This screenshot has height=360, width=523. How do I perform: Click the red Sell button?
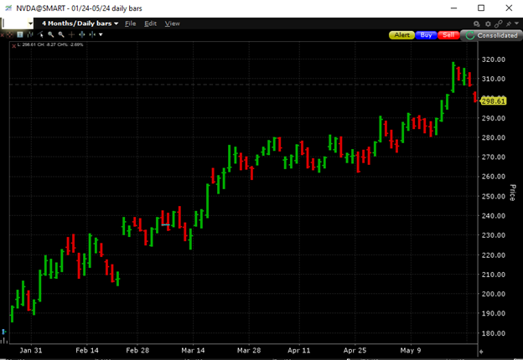(x=448, y=35)
